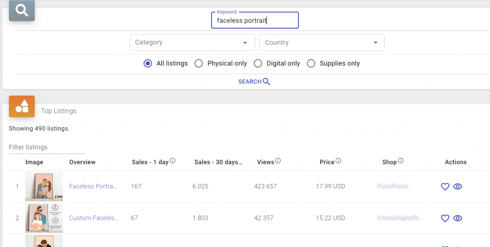Click the row 2 listing thumbnail
This screenshot has width=490, height=247.
click(44, 218)
